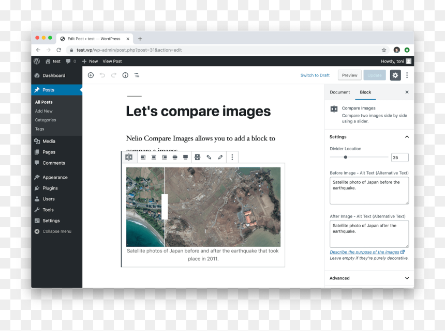Edit the Before Image alt text field
The height and width of the screenshot is (331, 445).
[x=369, y=191]
